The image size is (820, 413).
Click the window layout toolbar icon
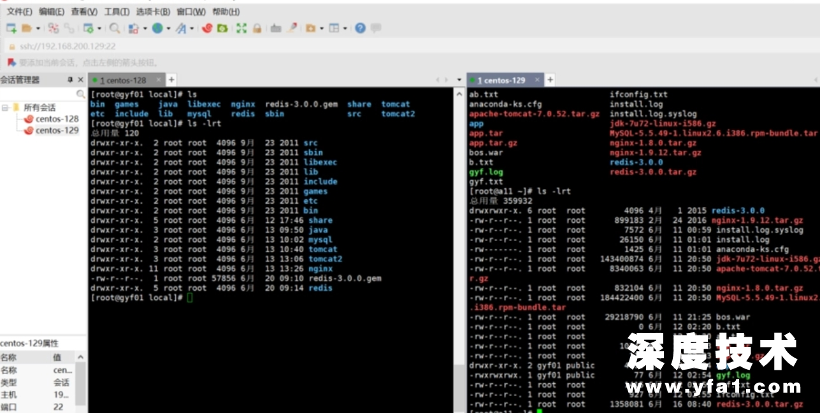[334, 28]
